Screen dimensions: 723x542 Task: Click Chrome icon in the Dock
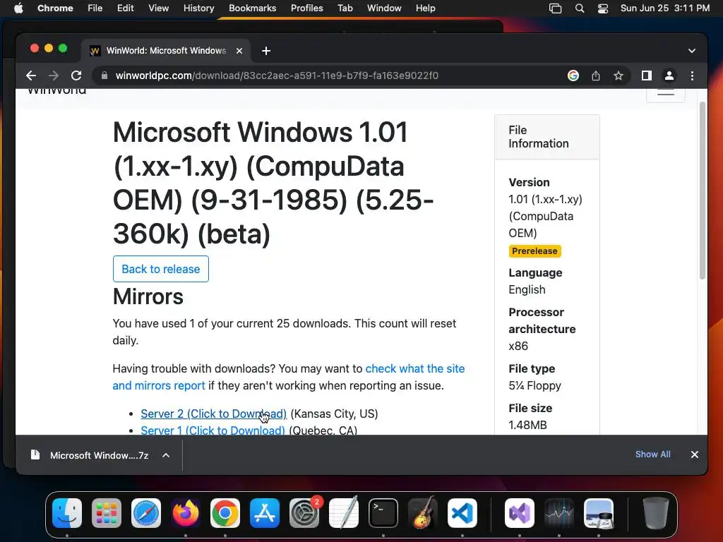(x=225, y=513)
